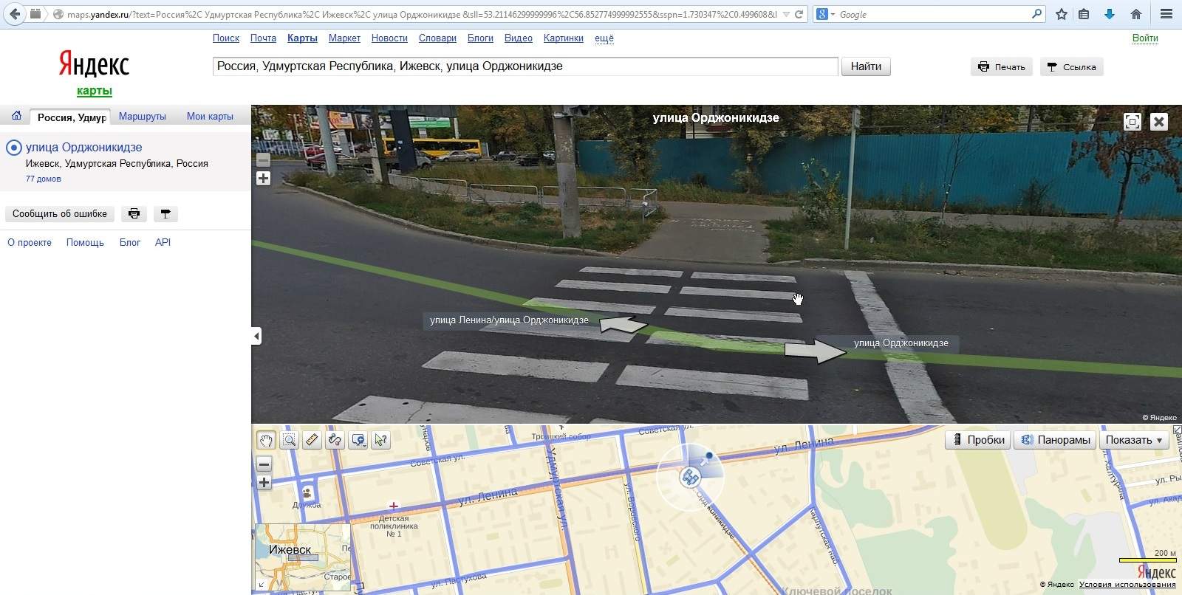This screenshot has width=1182, height=595.
Task: Open the Блог footer link
Action: pyautogui.click(x=130, y=242)
